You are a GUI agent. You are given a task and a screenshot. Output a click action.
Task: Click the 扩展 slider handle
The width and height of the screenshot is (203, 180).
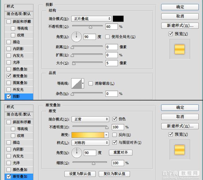(72, 55)
